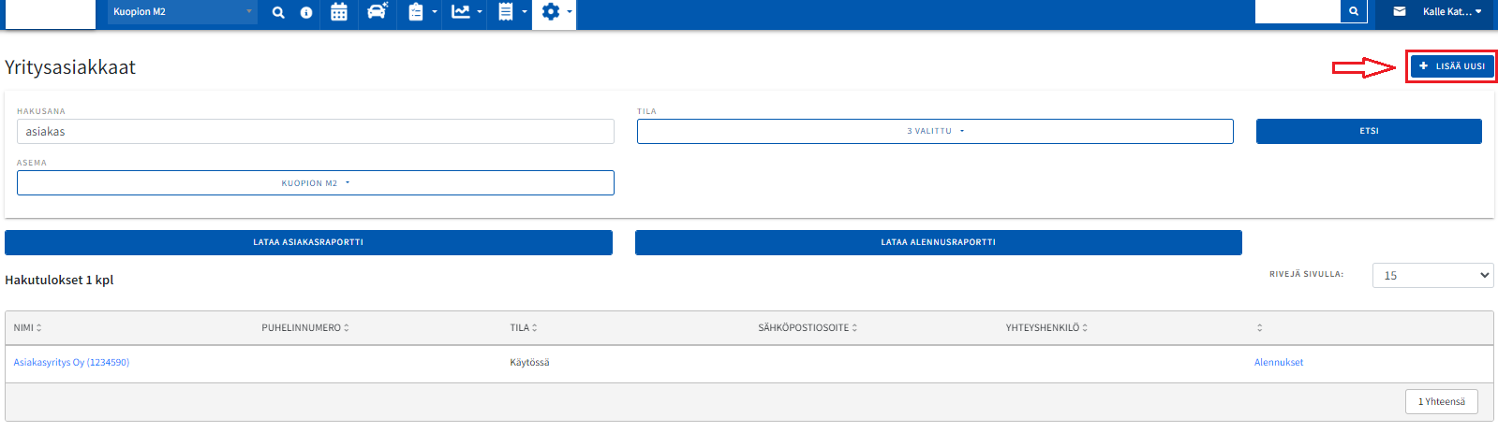Open the rows per page dropdown showing 15
This screenshot has width=1498, height=432.
point(1432,275)
